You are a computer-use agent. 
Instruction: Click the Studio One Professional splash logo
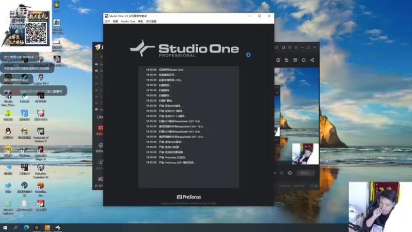[184, 48]
